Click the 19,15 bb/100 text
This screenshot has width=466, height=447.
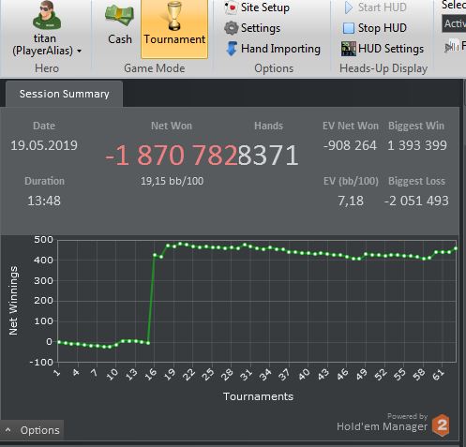click(x=172, y=181)
